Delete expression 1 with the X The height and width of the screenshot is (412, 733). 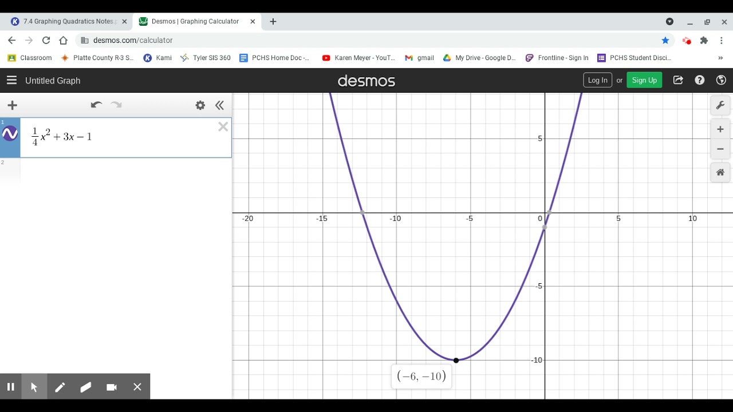[x=223, y=127]
